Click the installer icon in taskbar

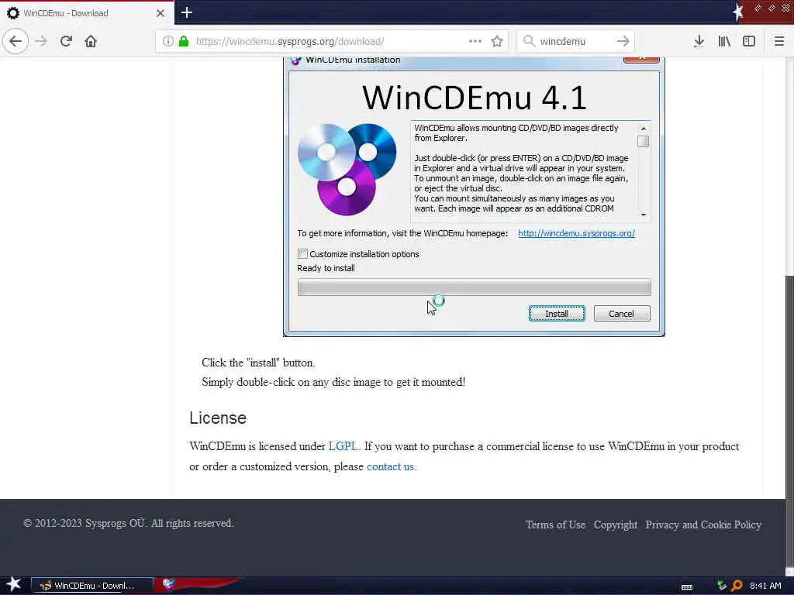[168, 584]
